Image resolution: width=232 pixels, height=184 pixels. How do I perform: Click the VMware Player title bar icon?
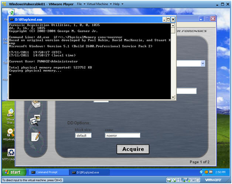[4, 4]
